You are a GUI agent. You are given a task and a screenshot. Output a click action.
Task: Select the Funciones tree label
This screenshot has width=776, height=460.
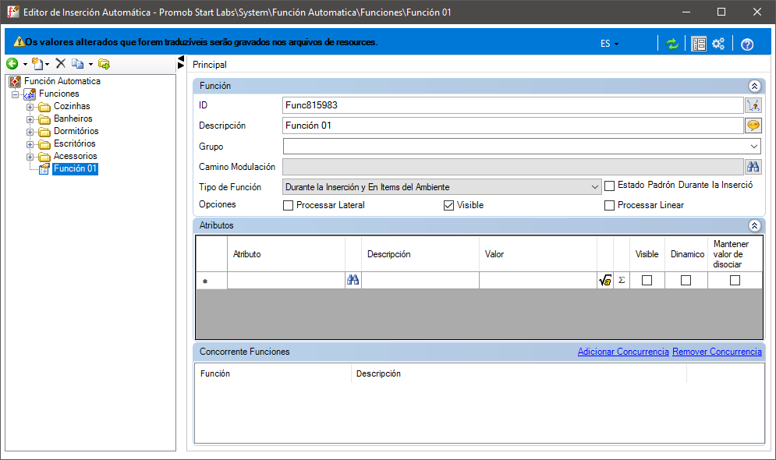pyautogui.click(x=59, y=94)
